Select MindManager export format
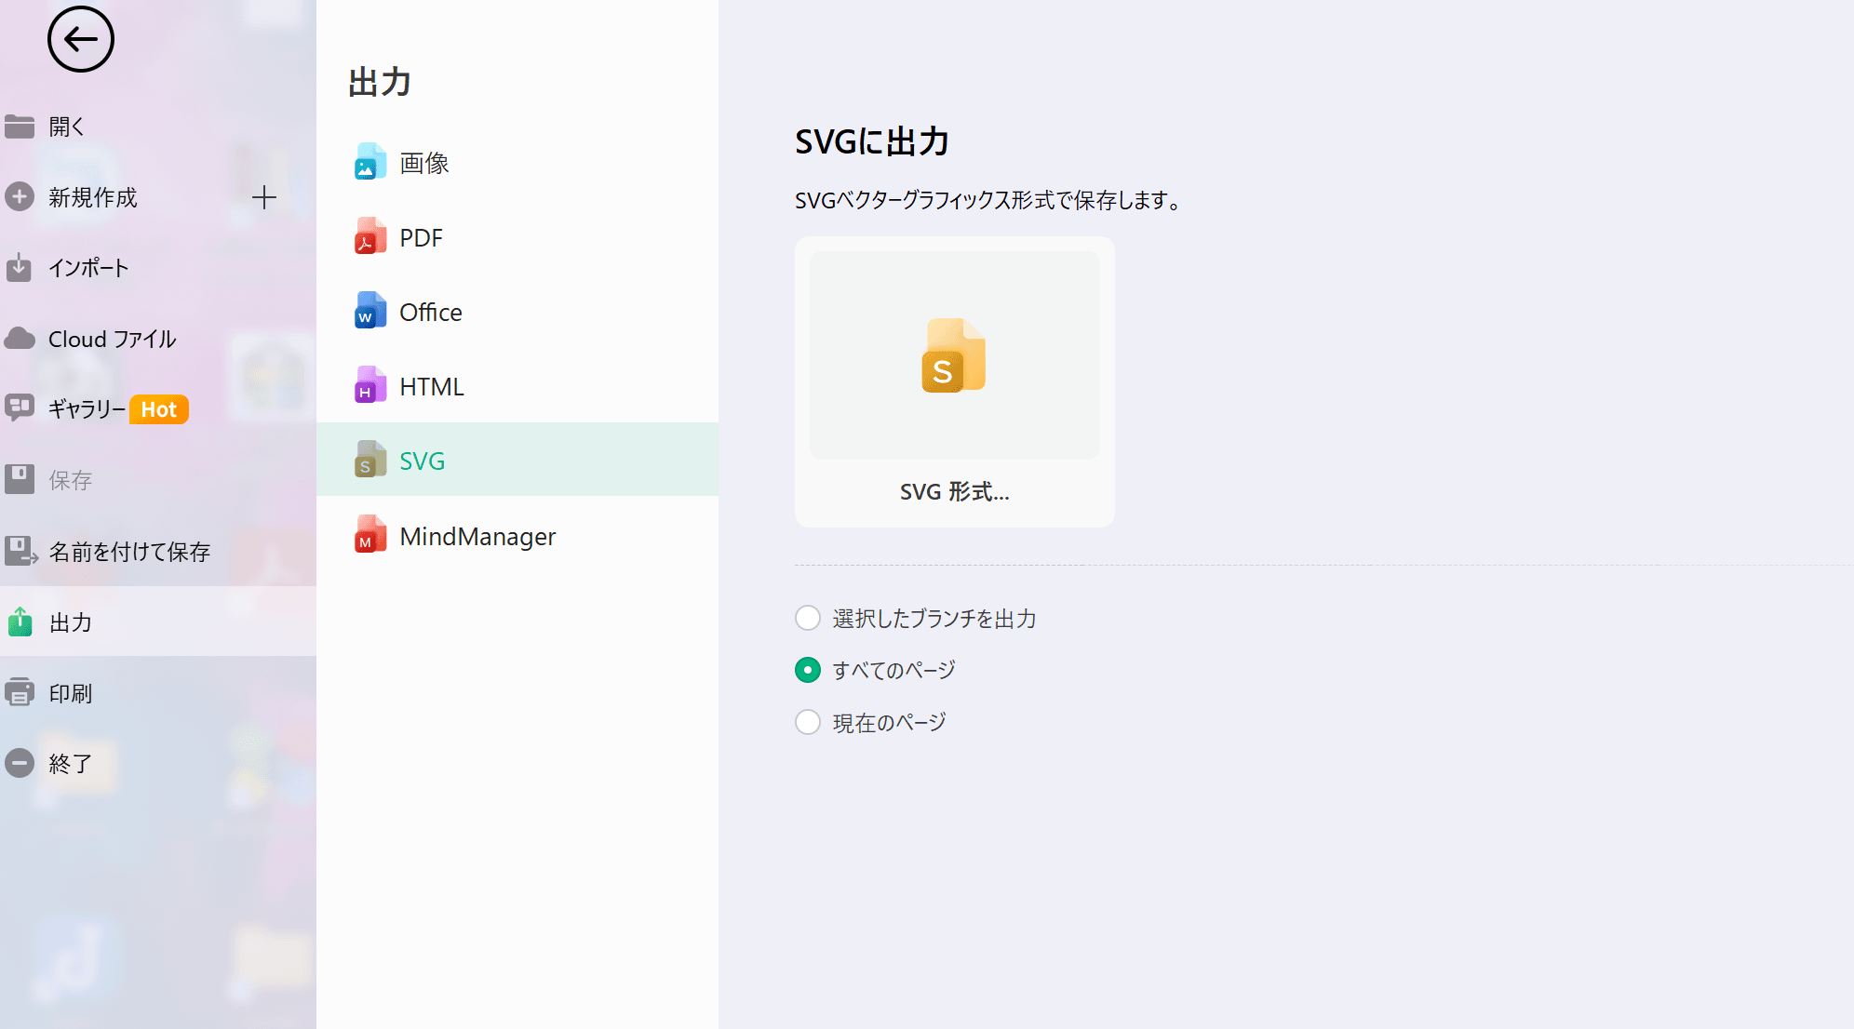1854x1029 pixels. point(517,536)
